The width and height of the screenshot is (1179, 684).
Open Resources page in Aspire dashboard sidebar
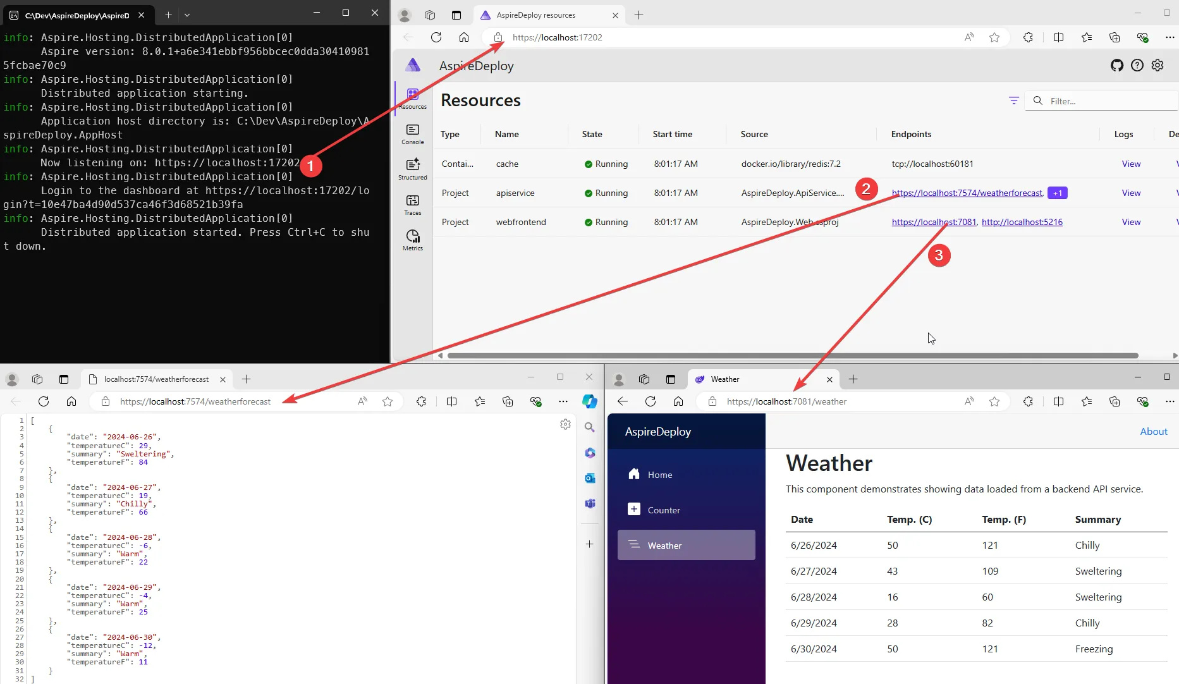click(413, 99)
